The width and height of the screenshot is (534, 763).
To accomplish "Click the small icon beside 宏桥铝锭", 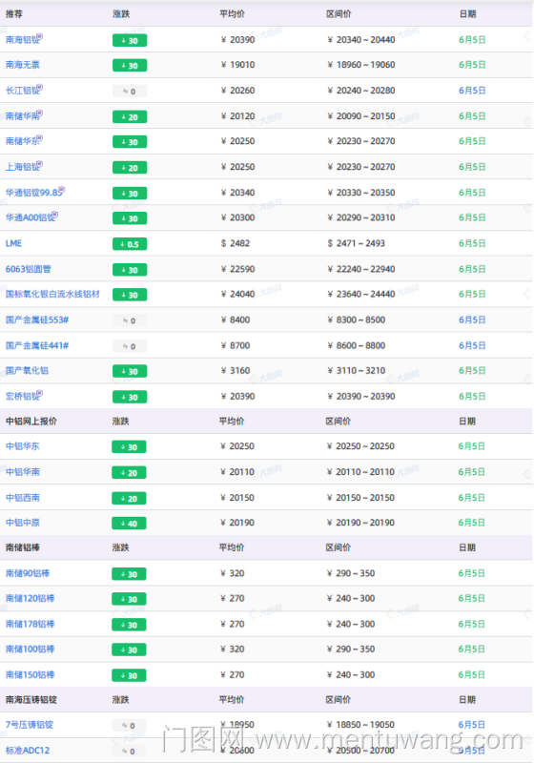I will tap(40, 393).
